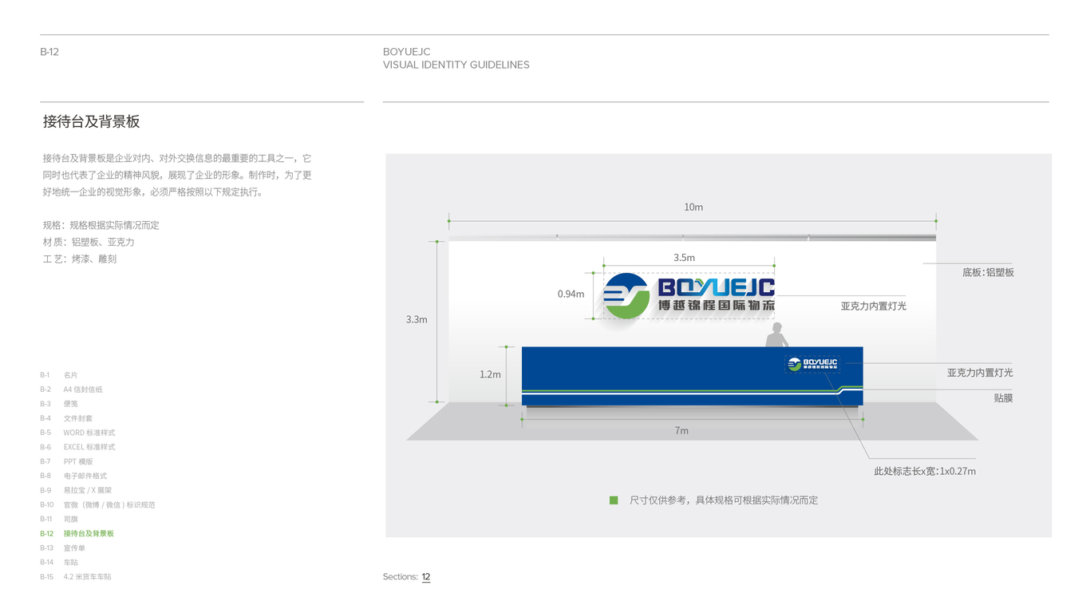Screen dimensions: 1090x613
Task: Open B-9 易拉宝 / X 展架
Action: (76, 490)
